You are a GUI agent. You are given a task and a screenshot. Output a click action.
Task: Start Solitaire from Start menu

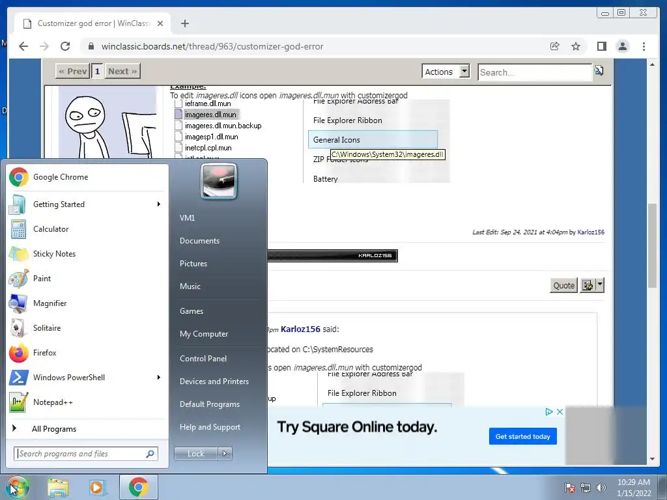[x=87, y=328]
